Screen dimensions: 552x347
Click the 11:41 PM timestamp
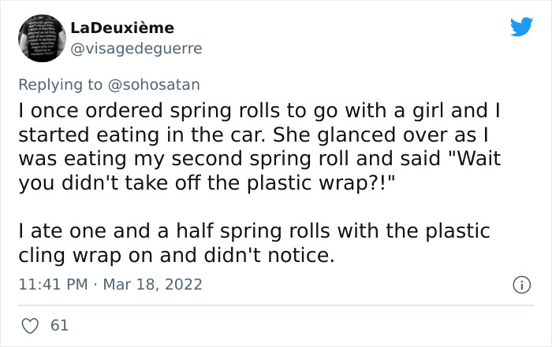[53, 284]
